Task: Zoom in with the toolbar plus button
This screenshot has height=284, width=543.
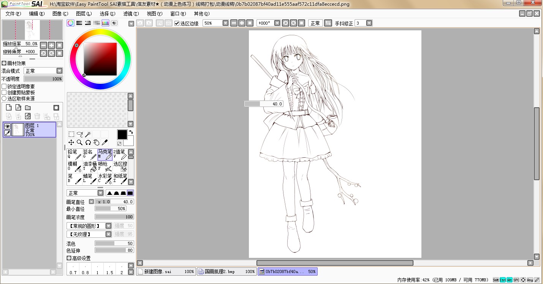Action: point(242,23)
